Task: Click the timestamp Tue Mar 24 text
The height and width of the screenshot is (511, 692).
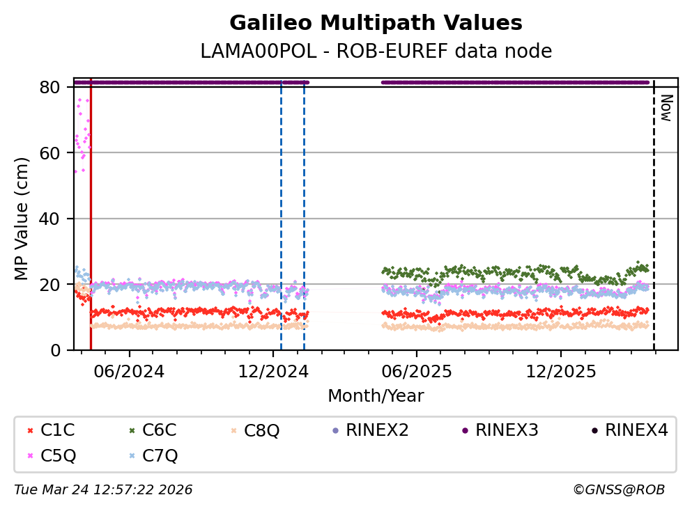Action: (x=103, y=490)
